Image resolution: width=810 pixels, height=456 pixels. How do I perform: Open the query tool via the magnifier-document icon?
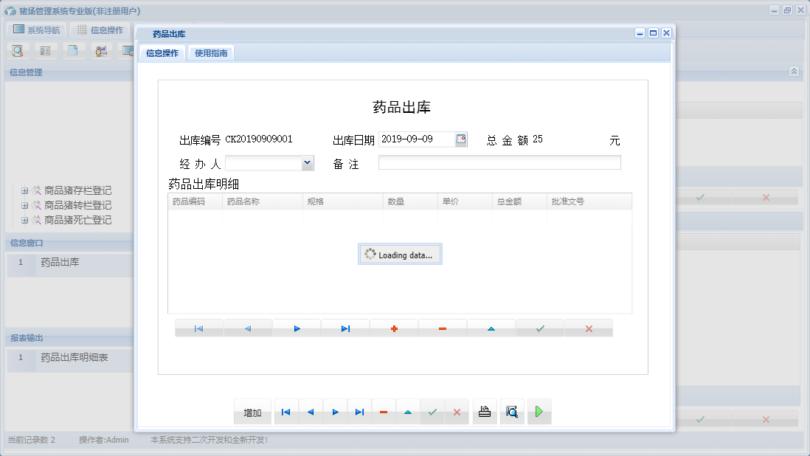coord(16,50)
